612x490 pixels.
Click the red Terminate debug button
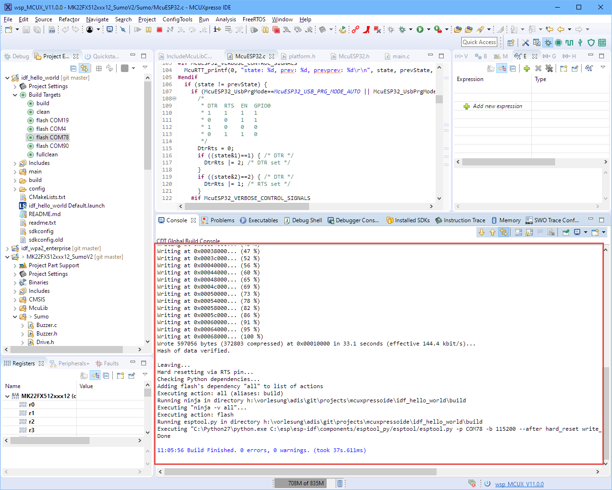click(160, 29)
